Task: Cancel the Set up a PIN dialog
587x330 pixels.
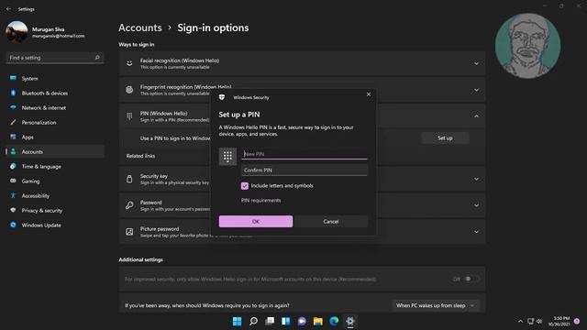Action: pos(331,222)
